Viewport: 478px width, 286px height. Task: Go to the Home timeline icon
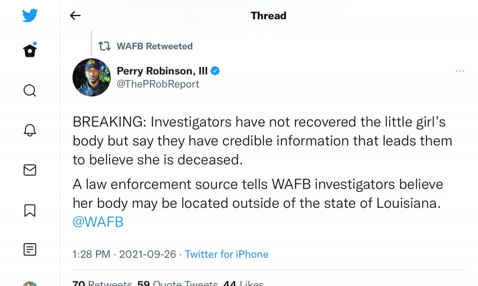coord(30,50)
